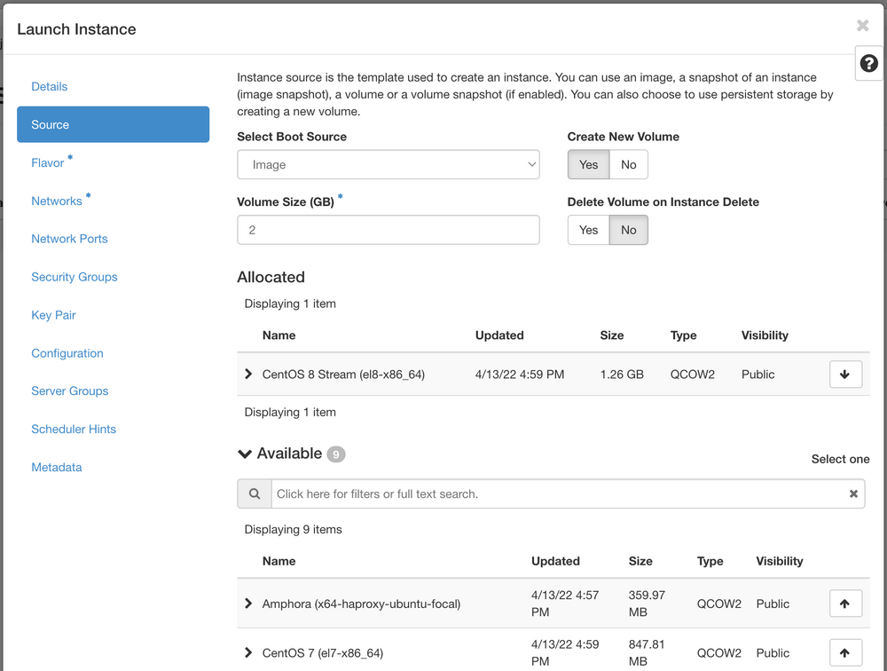887x671 pixels.
Task: Enable Delete Volume on Instance Delete
Action: (588, 230)
